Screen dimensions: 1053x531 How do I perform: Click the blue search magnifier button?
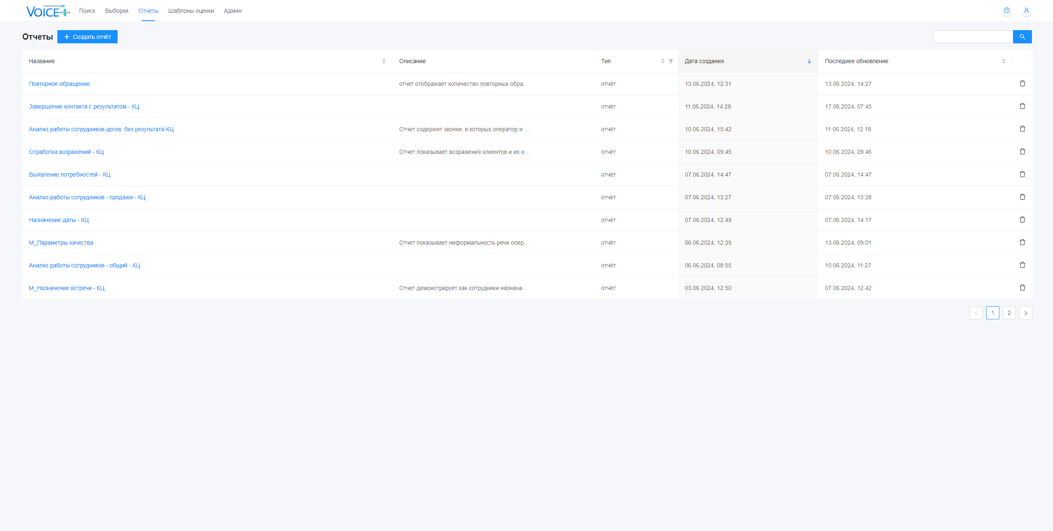1022,37
